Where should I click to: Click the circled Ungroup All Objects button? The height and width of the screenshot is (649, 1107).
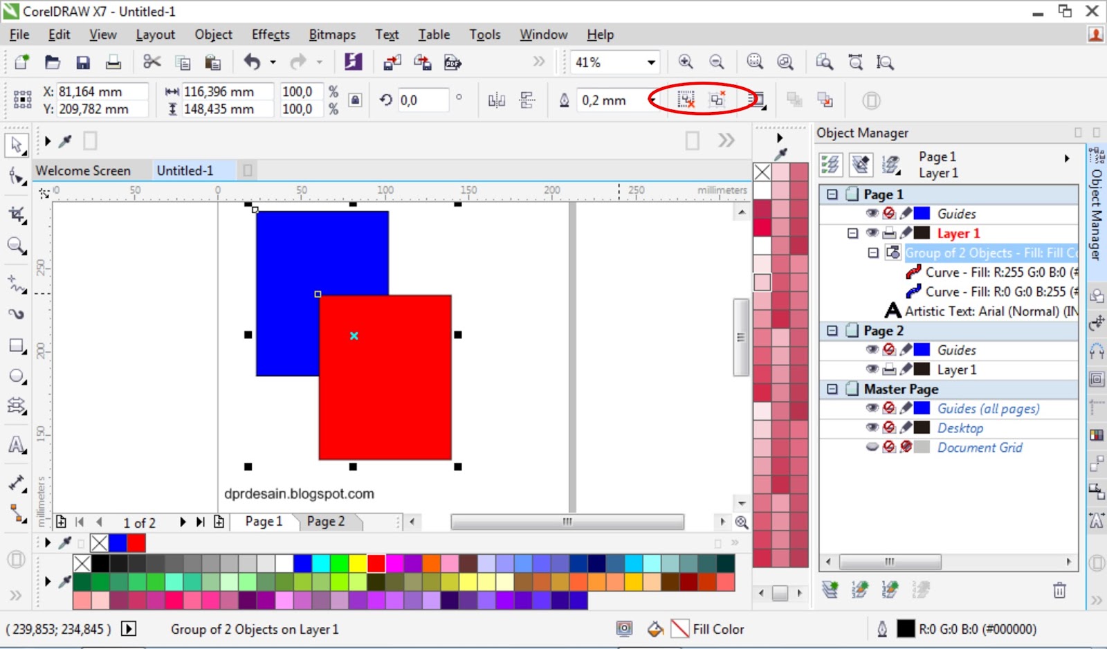tap(717, 100)
